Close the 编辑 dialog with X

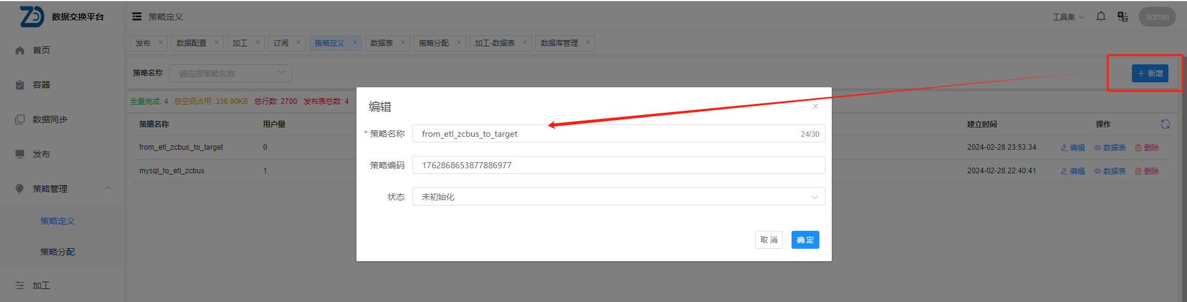click(816, 106)
